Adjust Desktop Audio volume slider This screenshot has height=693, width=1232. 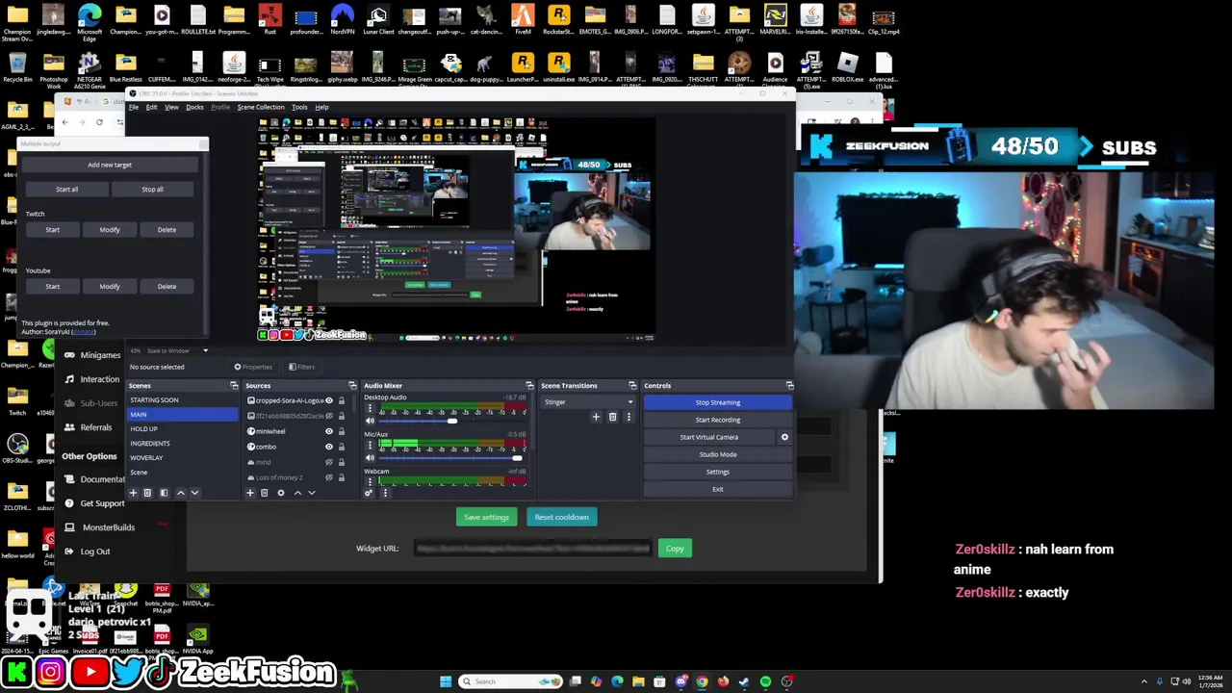(452, 422)
